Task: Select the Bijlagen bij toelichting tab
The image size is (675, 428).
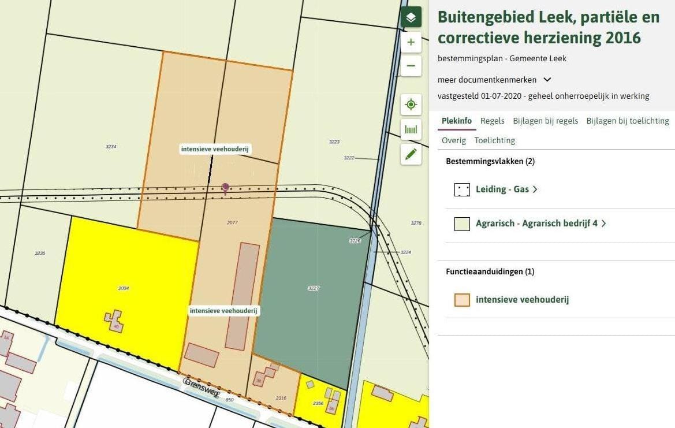Action: tap(627, 121)
